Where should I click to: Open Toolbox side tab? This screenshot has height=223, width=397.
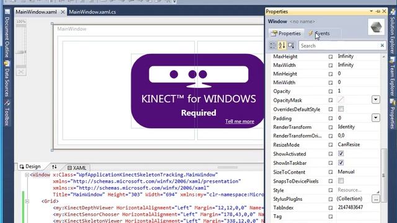tap(7, 113)
